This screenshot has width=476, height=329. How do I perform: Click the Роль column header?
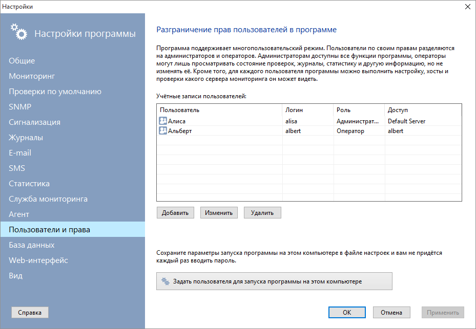(359, 110)
